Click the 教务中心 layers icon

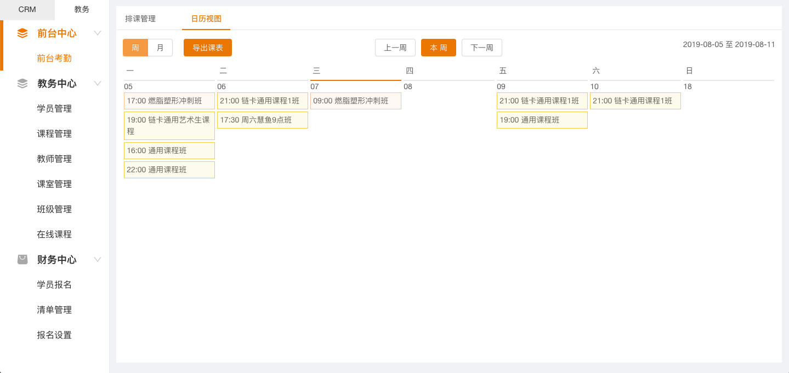[x=22, y=84]
